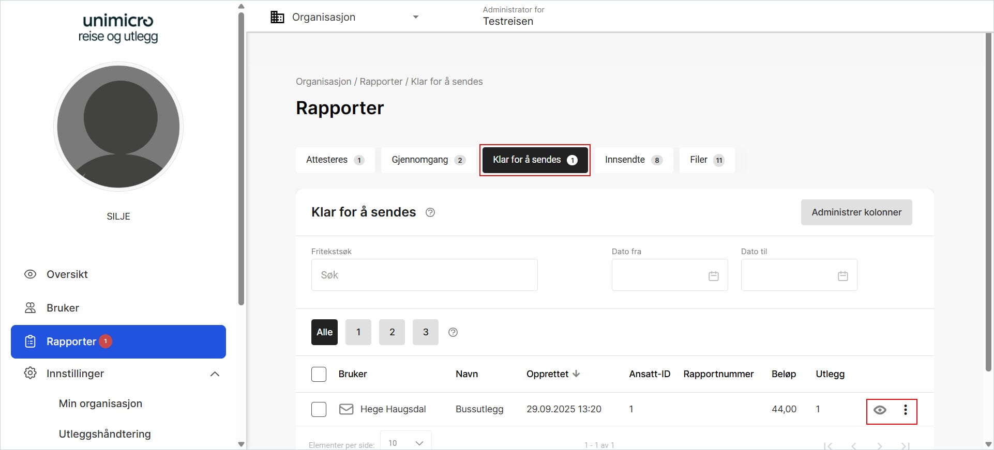The image size is (994, 450).
Task: Toggle the Alle filter button
Action: click(x=324, y=332)
